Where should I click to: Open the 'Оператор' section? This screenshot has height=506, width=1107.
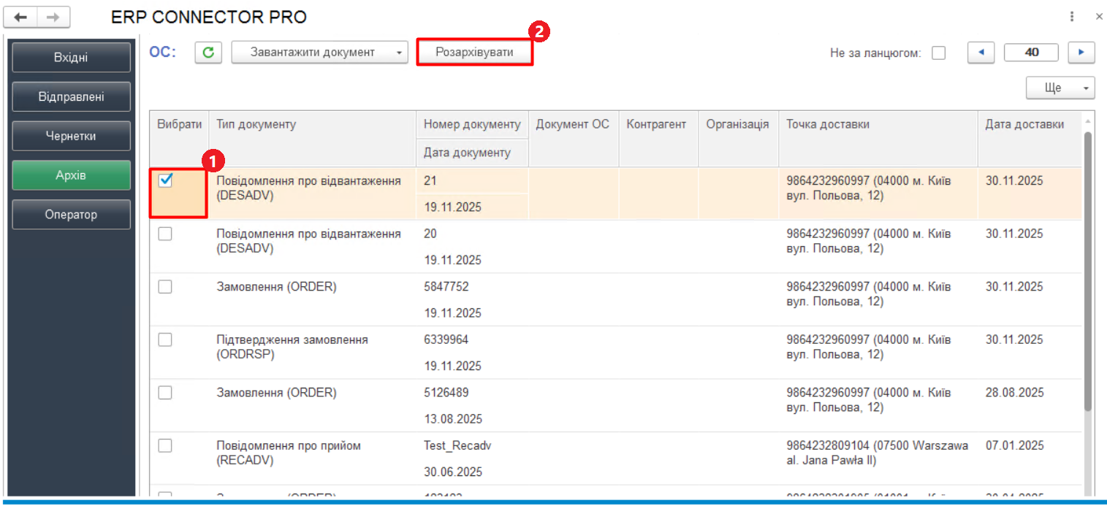(x=71, y=215)
